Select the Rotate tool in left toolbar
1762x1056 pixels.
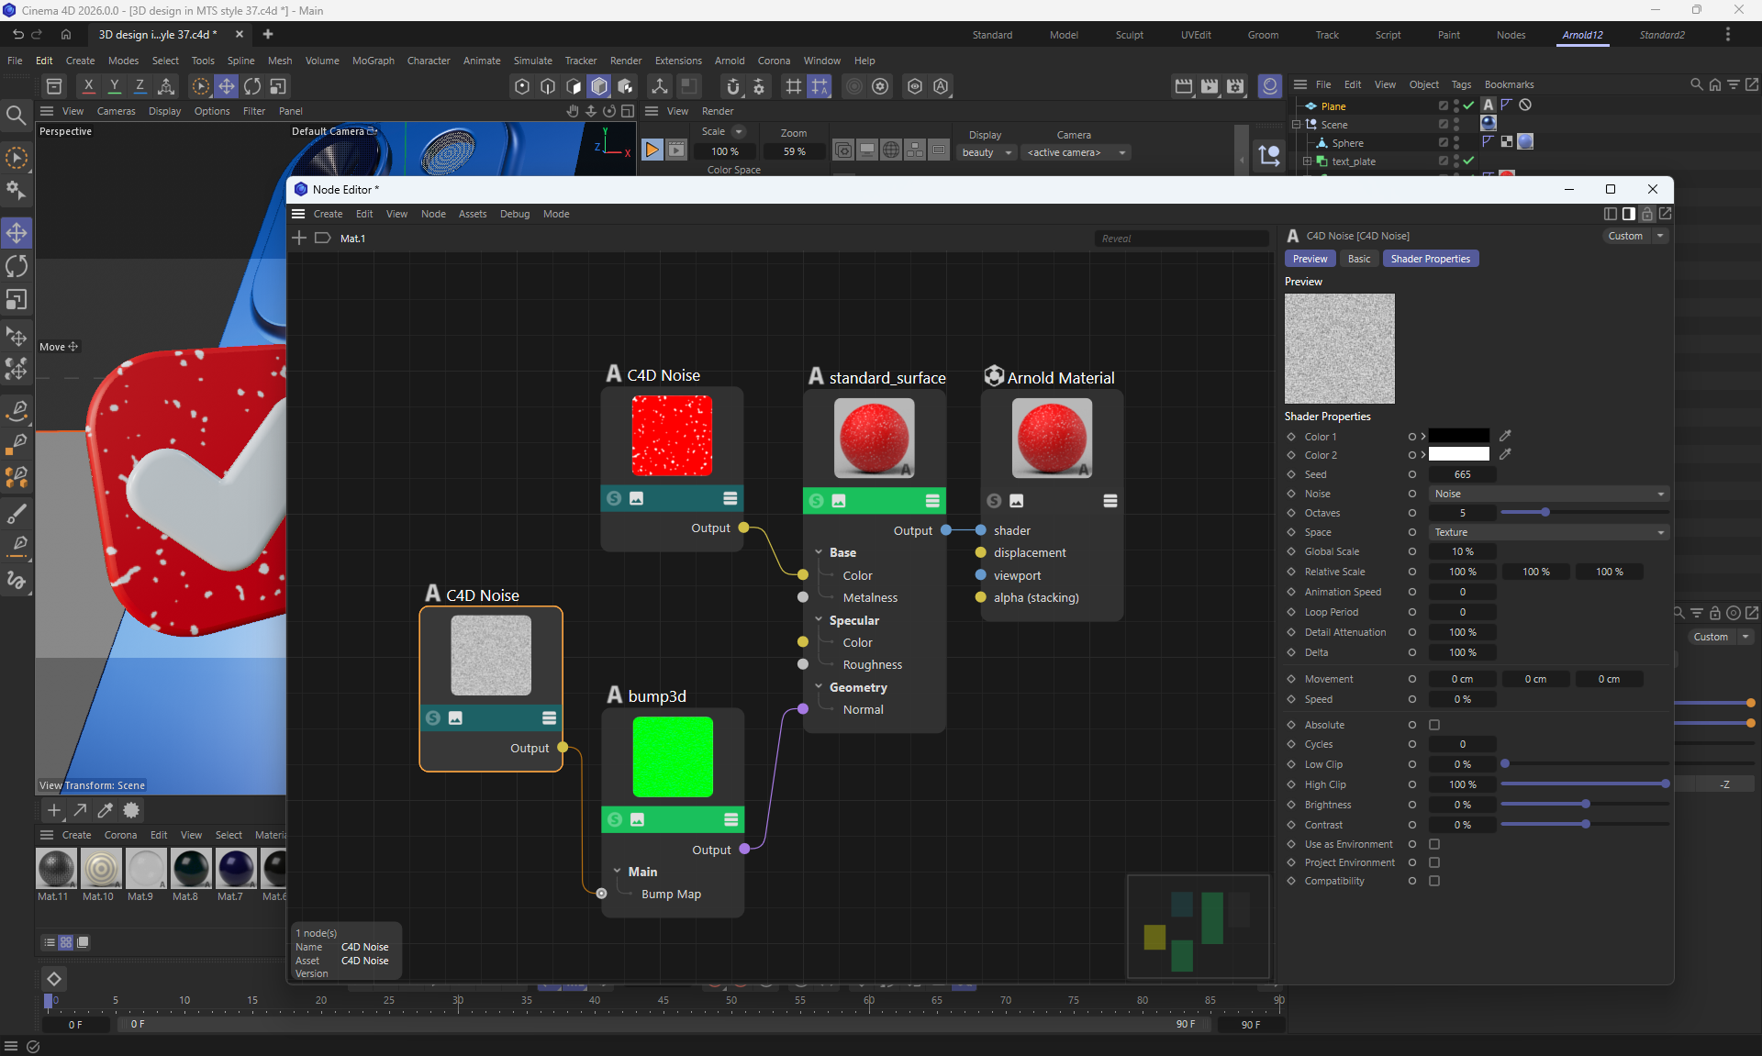point(17,266)
